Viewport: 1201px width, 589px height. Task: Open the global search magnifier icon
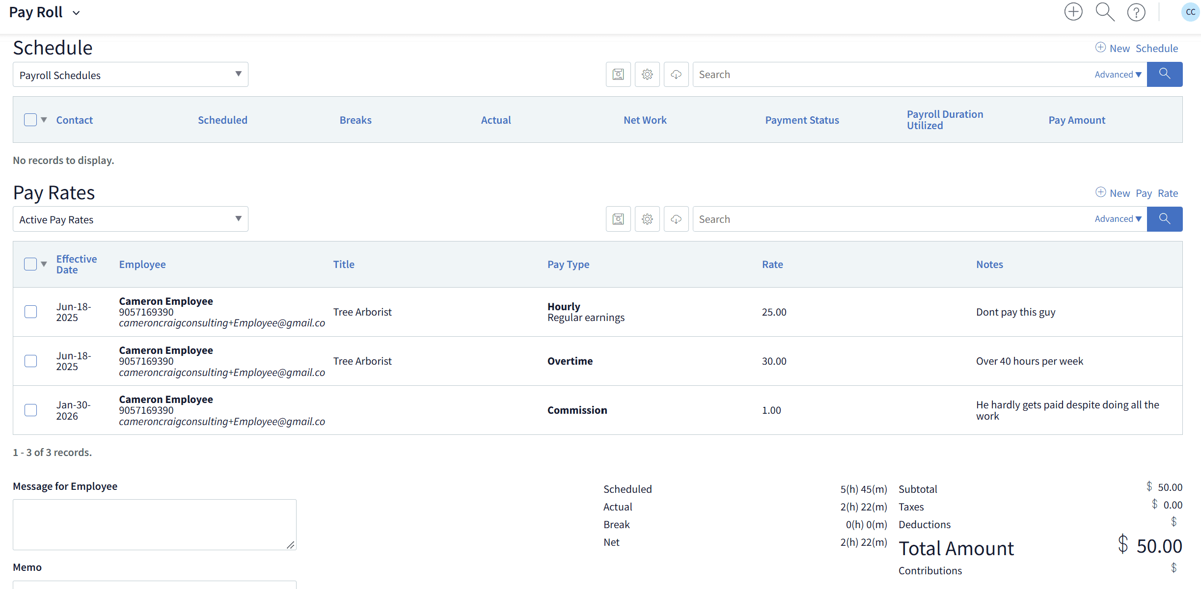pyautogui.click(x=1105, y=12)
